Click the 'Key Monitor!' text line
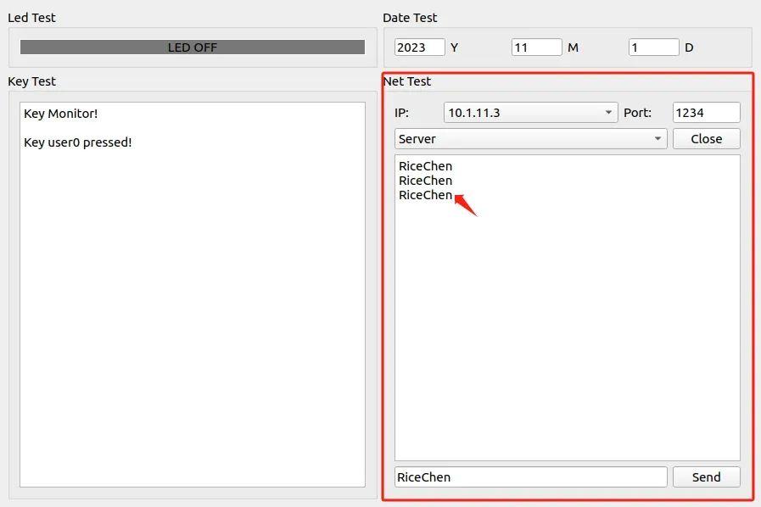The image size is (761, 507). (x=61, y=114)
